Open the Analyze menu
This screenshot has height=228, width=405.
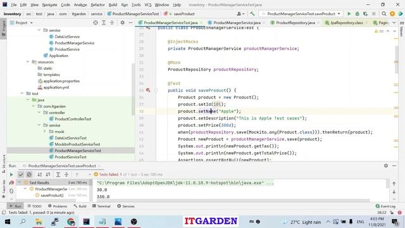(x=80, y=4)
